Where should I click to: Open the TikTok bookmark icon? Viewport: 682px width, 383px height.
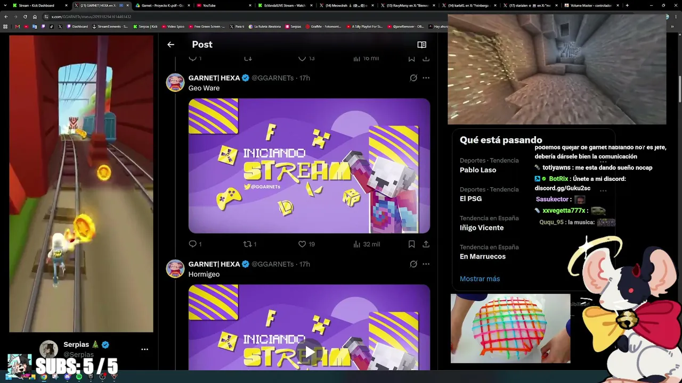[x=52, y=27]
